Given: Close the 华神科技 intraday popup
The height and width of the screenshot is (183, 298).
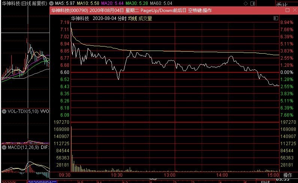Looking at the screenshot, I should click(x=295, y=10).
